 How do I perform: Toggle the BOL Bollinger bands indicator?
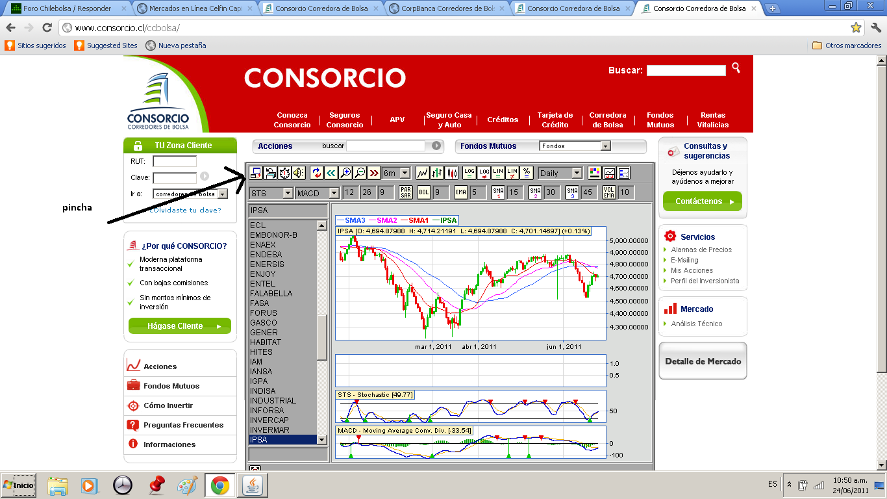pos(424,192)
